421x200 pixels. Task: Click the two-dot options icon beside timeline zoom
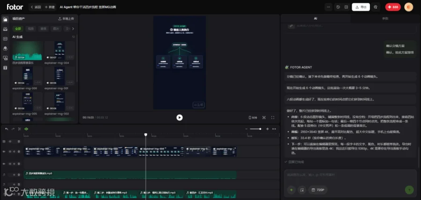coord(274,129)
